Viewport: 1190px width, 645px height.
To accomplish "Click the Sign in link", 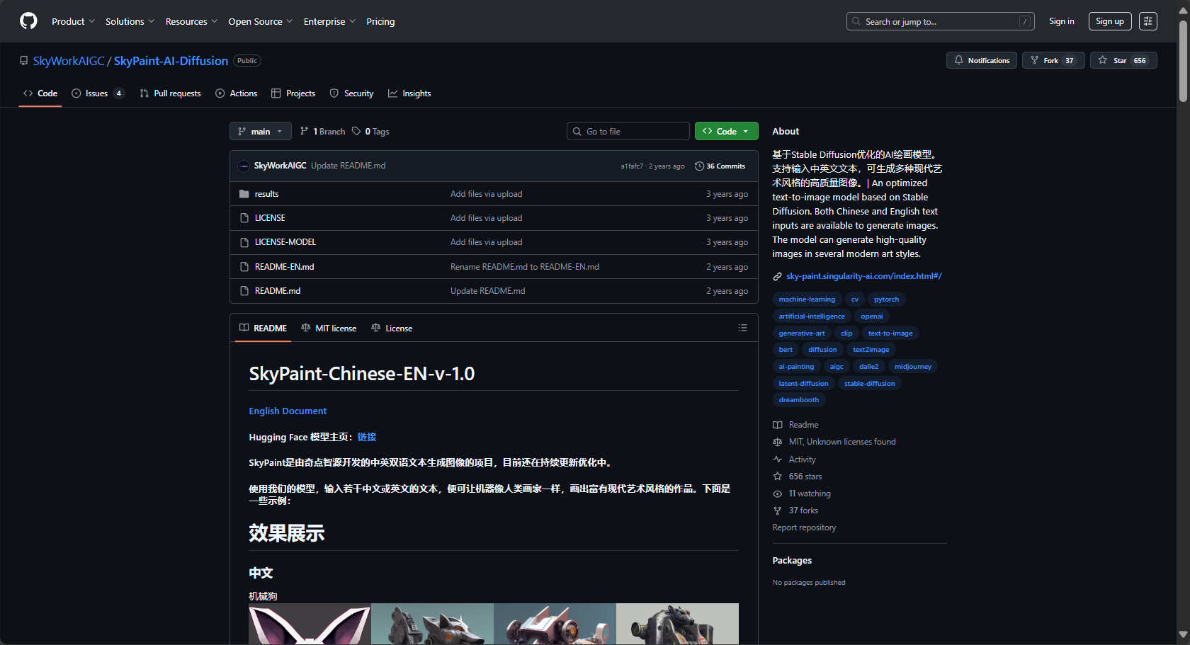I will (1061, 21).
